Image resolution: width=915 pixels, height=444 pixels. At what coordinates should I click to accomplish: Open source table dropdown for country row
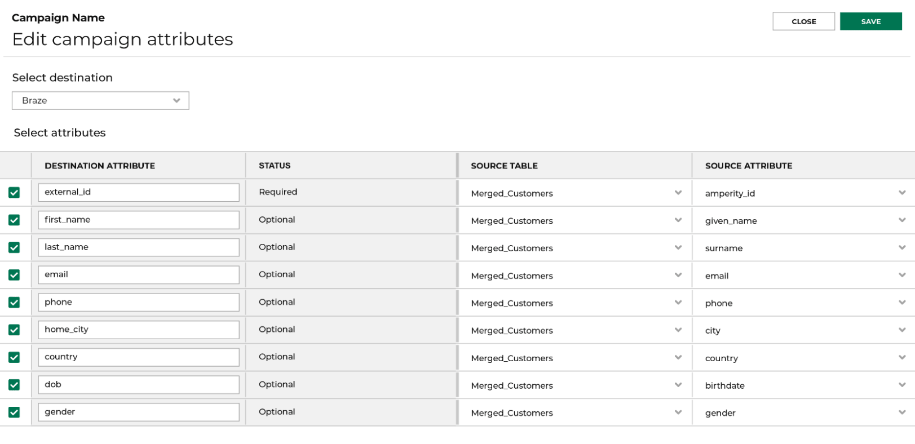(575, 358)
